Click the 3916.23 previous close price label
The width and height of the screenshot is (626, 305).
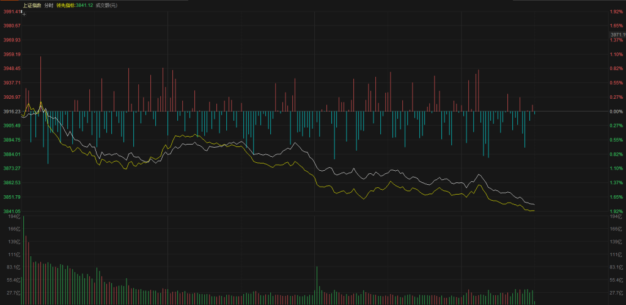12,111
